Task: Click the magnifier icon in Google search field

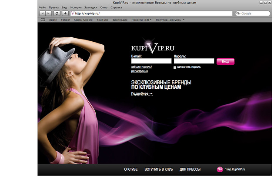Action: click(239, 13)
